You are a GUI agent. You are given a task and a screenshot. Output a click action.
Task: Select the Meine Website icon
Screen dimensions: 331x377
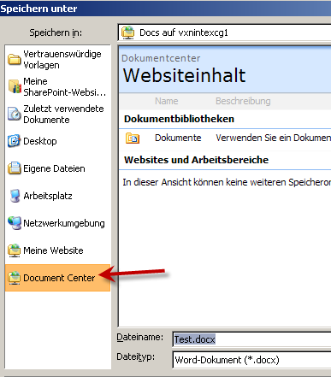[14, 250]
